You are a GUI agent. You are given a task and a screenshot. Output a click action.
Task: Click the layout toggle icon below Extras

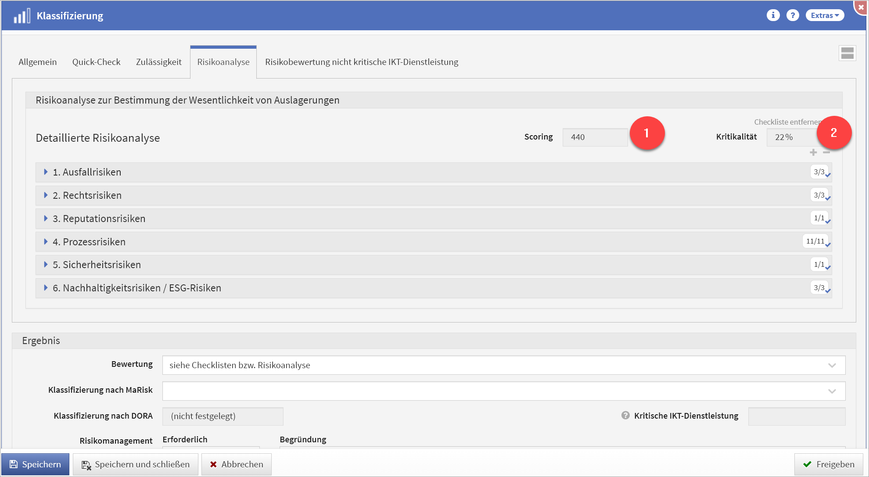[847, 54]
